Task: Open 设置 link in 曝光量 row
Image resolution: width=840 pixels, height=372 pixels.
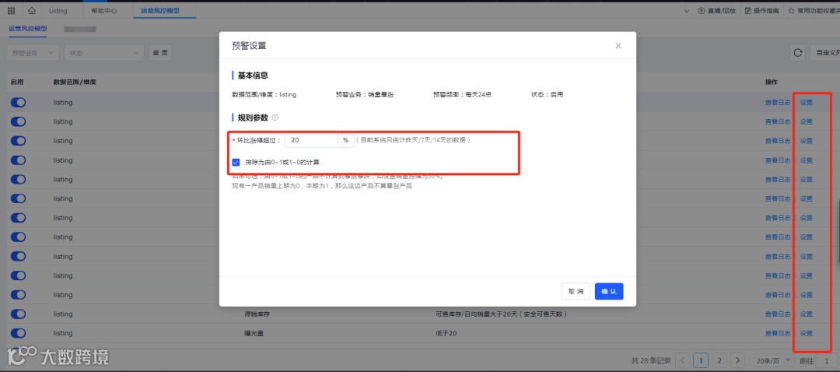Action: coord(807,333)
